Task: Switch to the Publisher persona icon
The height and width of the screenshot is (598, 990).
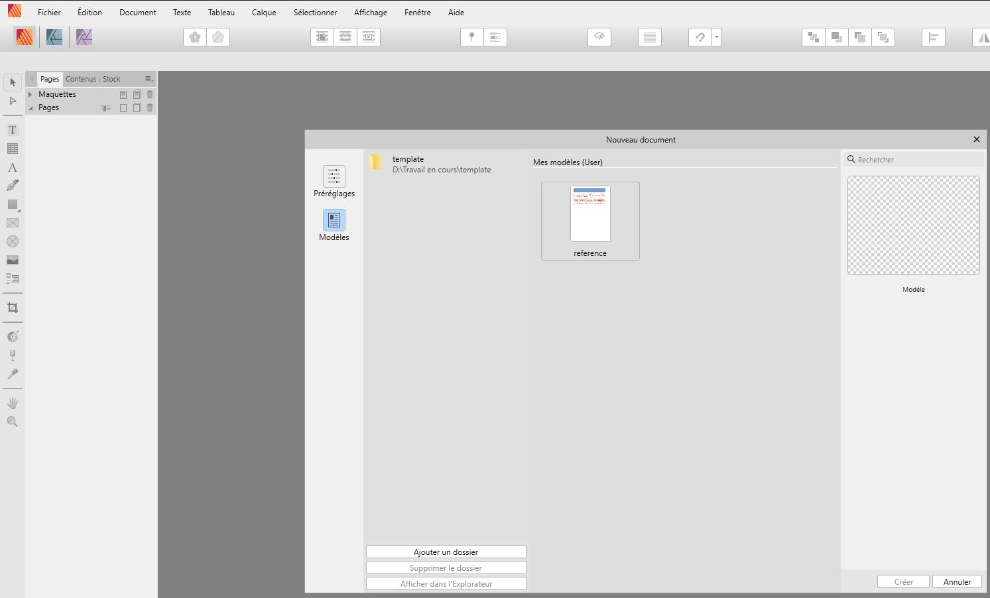Action: pyautogui.click(x=25, y=37)
